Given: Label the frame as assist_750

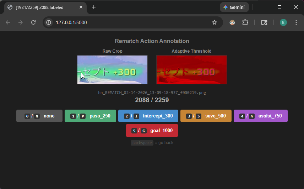Looking at the screenshot, I should pos(261,116).
